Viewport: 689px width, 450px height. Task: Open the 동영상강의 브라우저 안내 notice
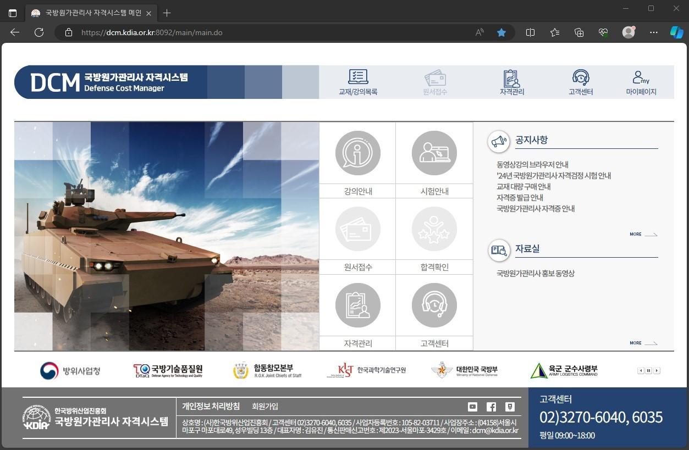click(x=532, y=164)
